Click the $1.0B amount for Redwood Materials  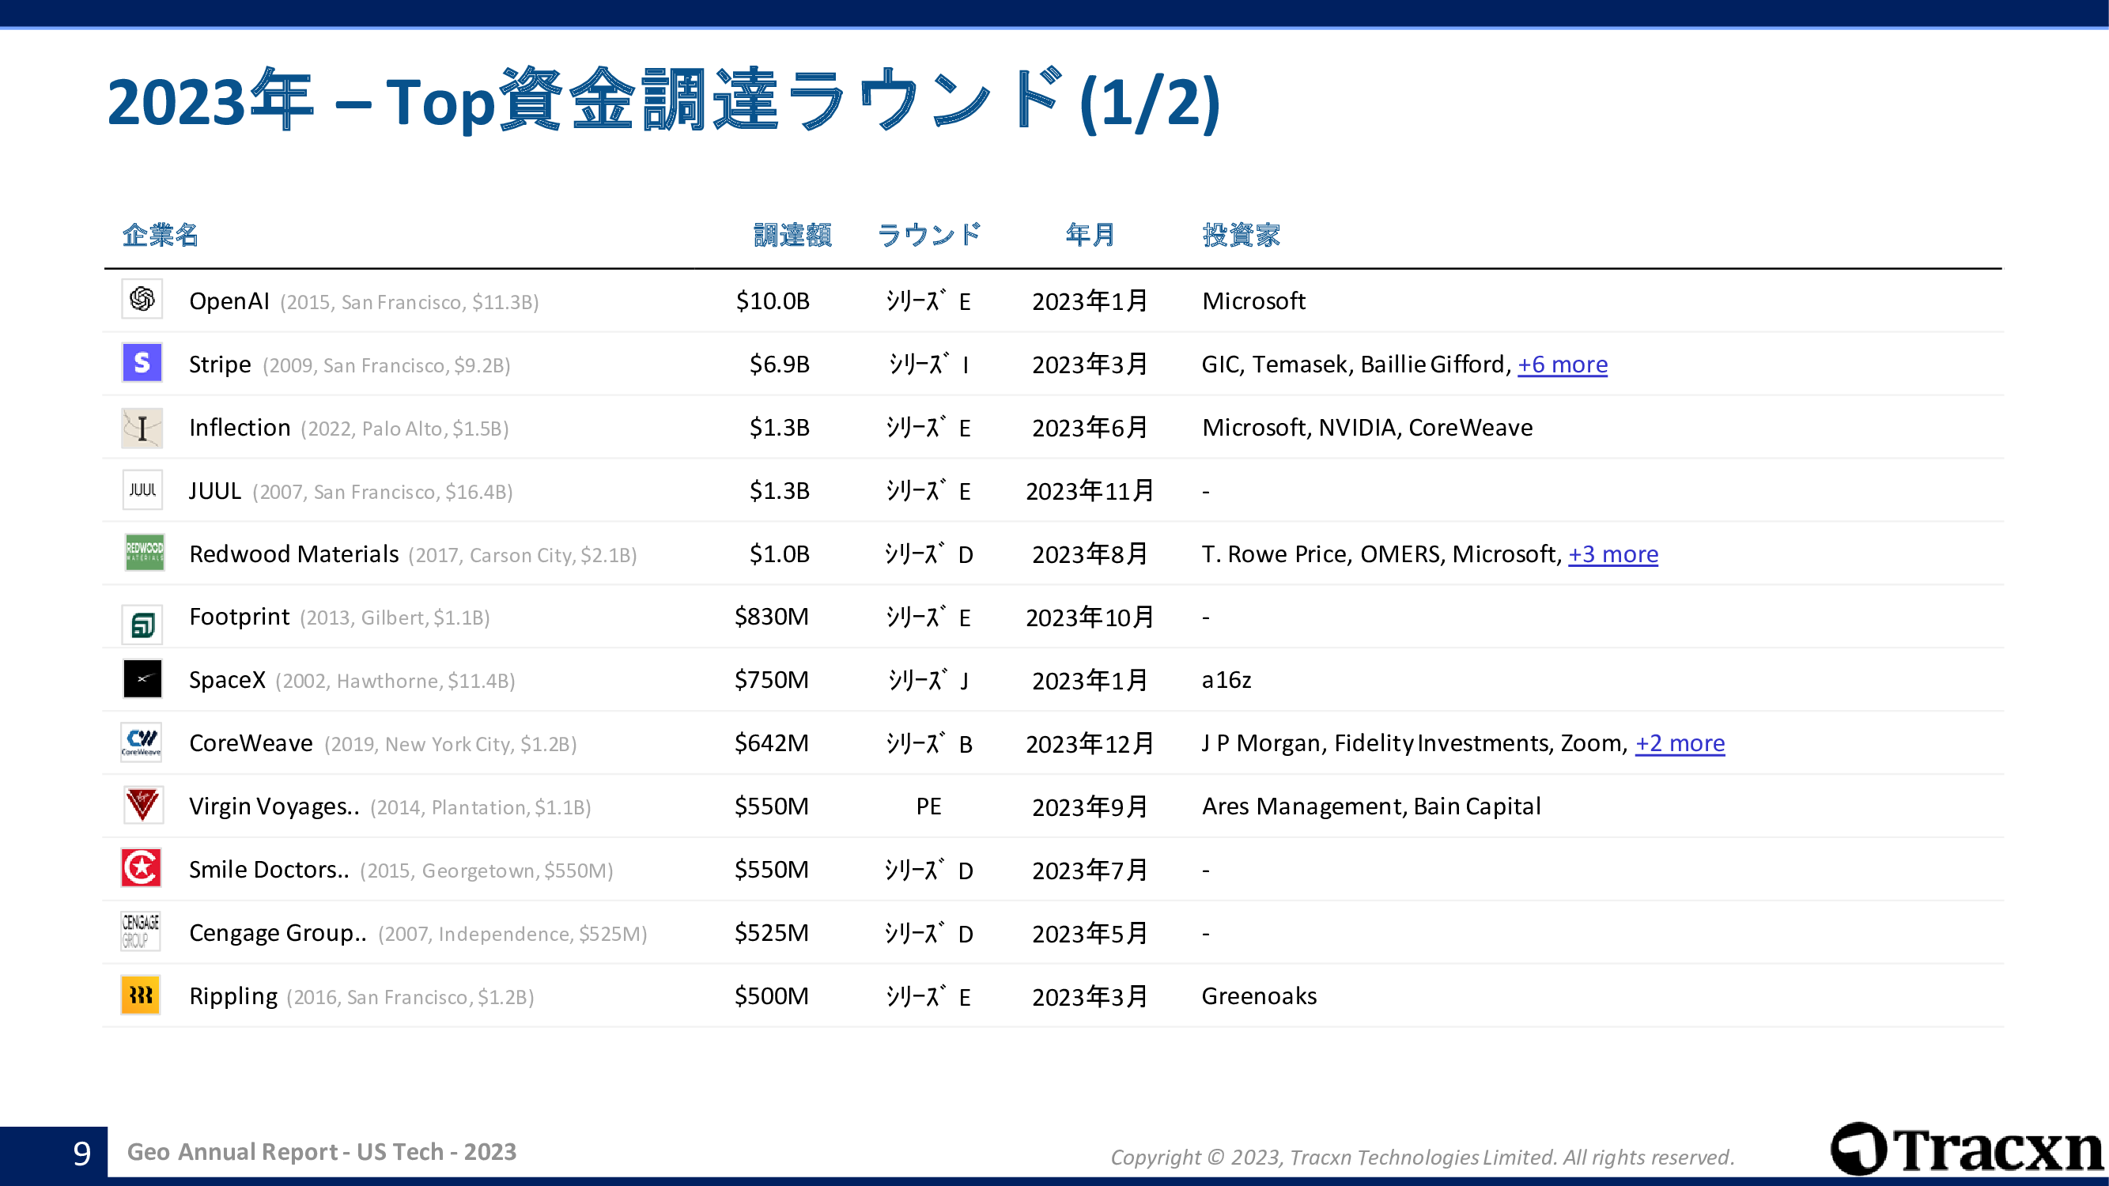point(780,554)
